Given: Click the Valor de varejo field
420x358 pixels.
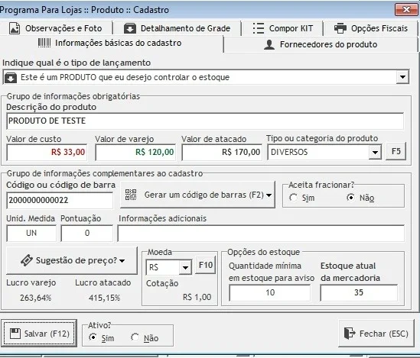Looking at the screenshot, I should [x=135, y=153].
